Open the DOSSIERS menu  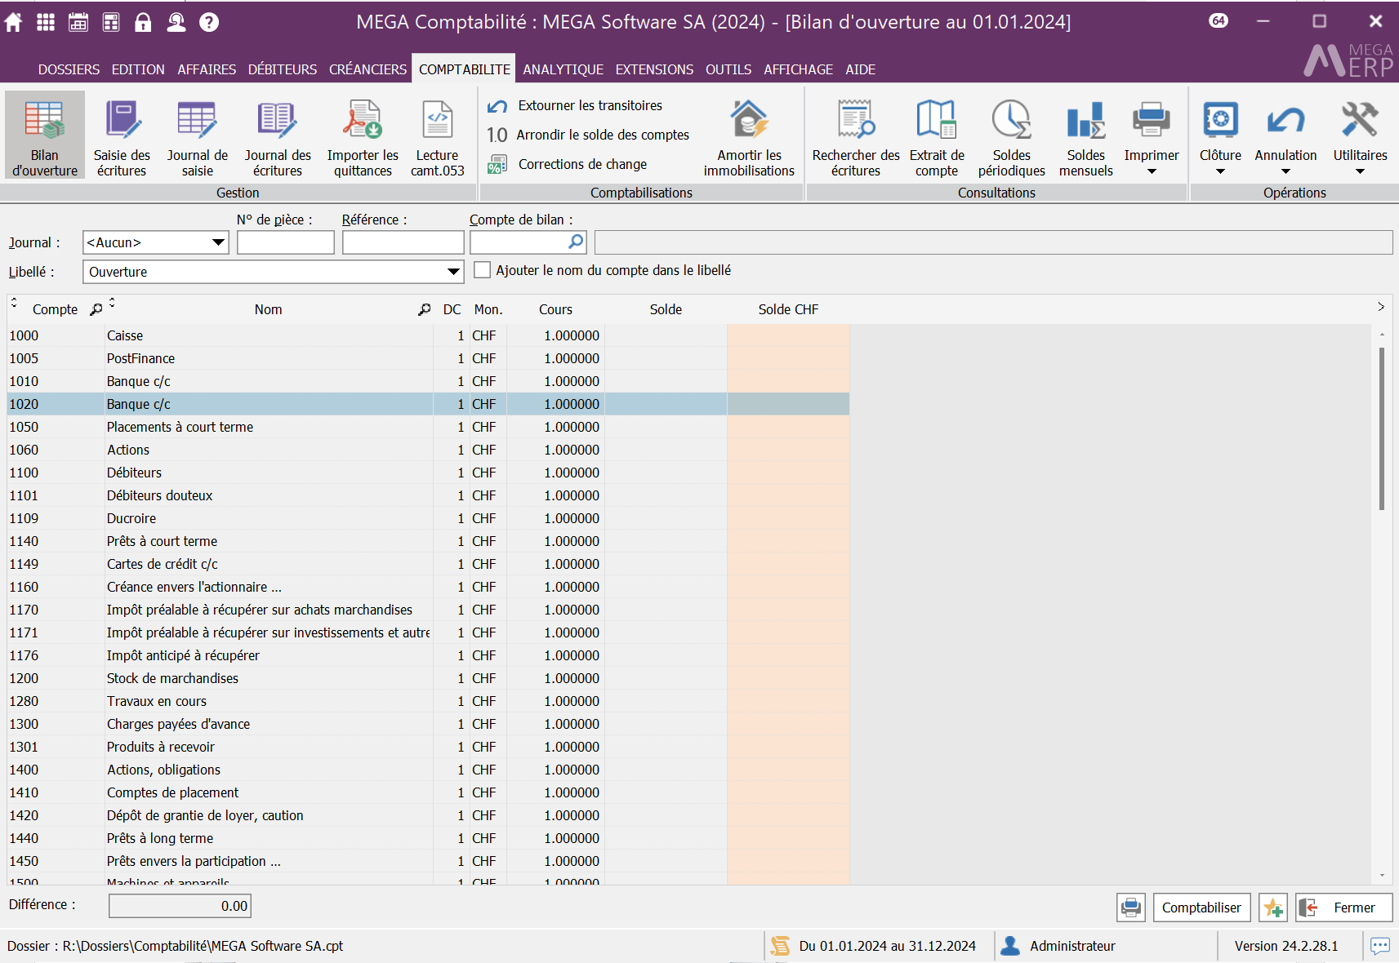click(x=69, y=69)
